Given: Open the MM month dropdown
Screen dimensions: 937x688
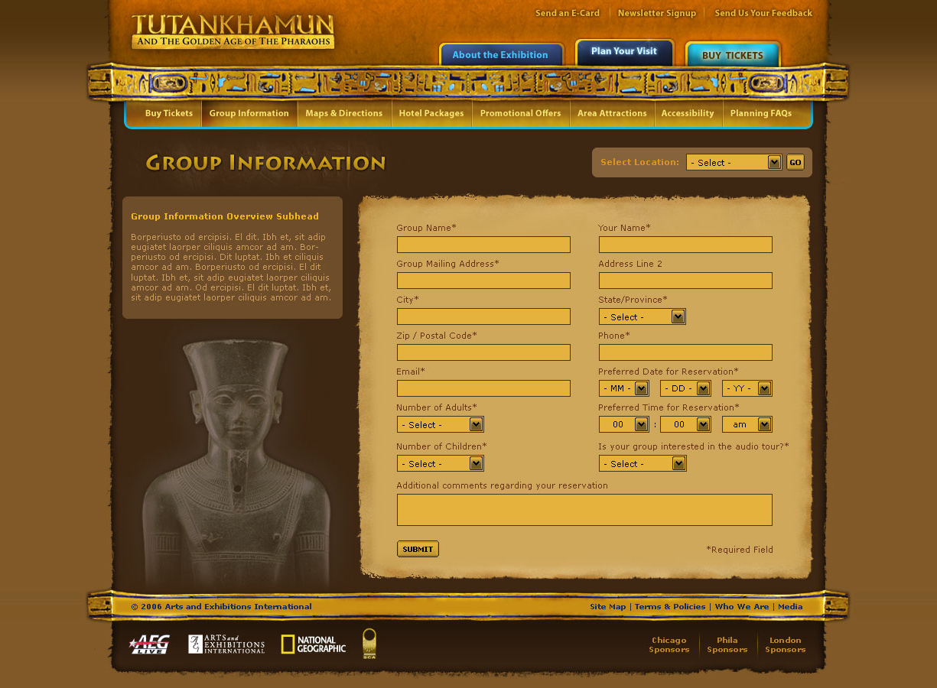Looking at the screenshot, I should 624,388.
